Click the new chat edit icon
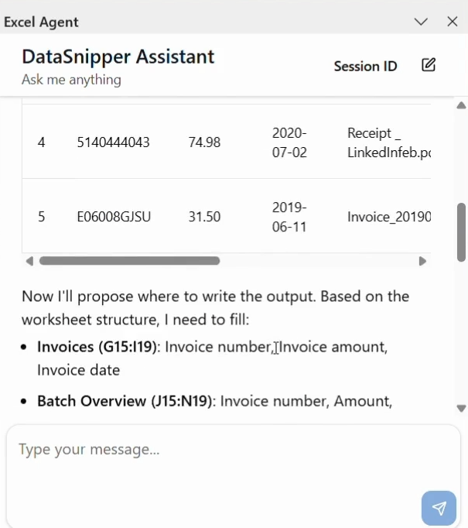468x528 pixels. (x=429, y=65)
